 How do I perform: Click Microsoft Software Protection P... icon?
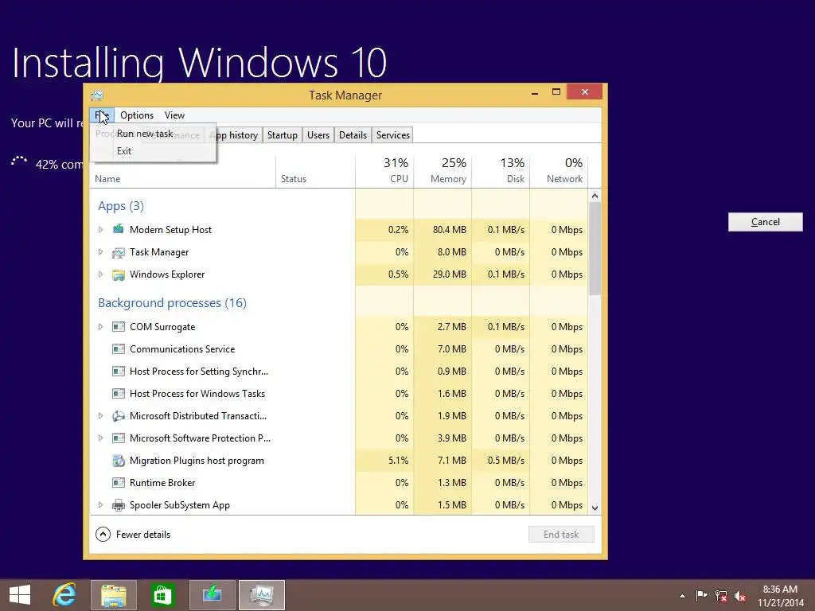119,438
